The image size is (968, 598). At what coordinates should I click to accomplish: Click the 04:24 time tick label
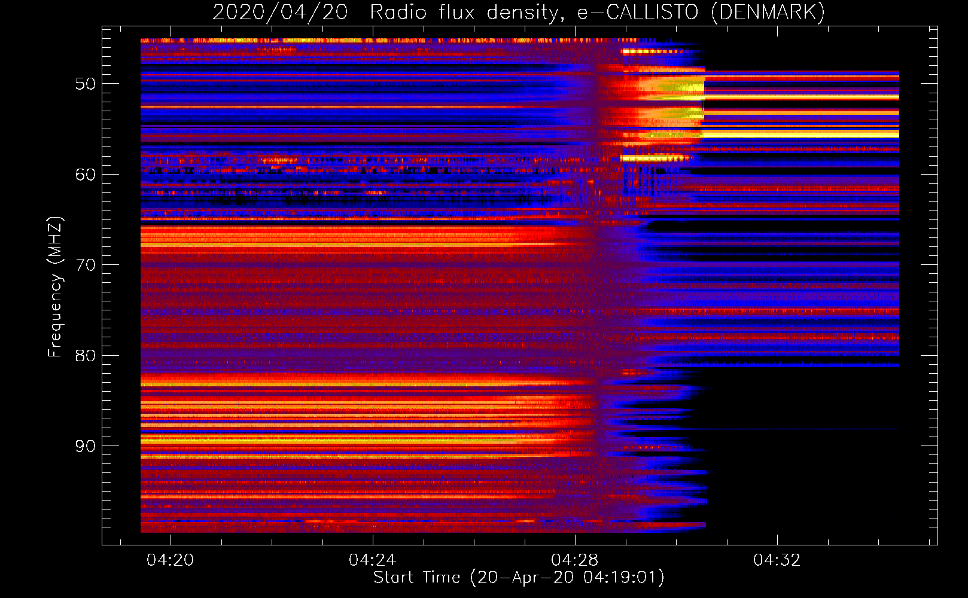(x=373, y=560)
